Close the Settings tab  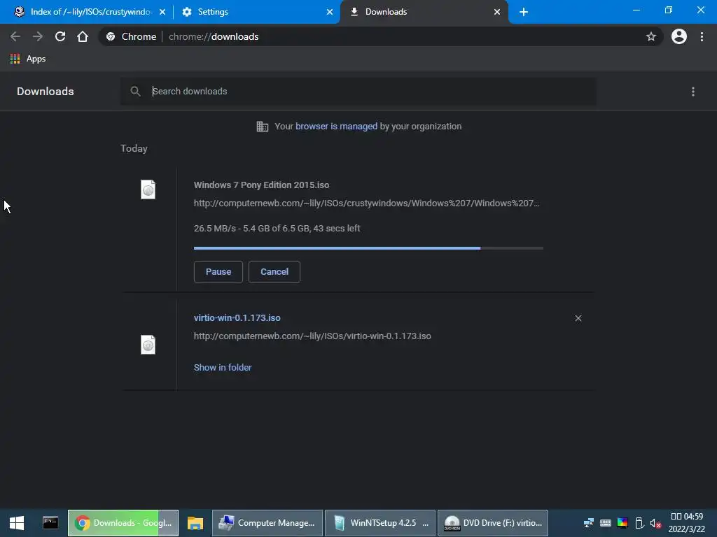pos(330,12)
